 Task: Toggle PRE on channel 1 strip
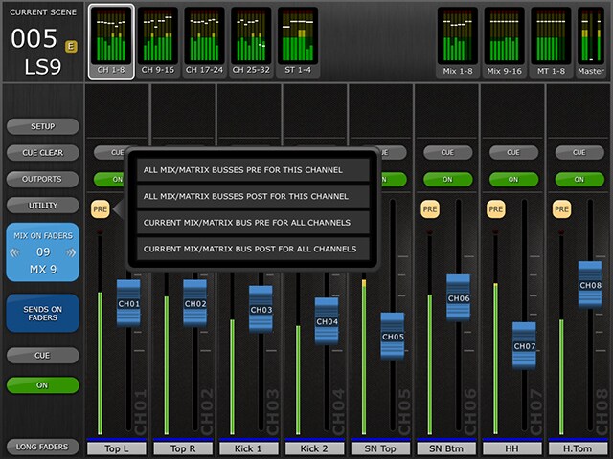pyautogui.click(x=101, y=208)
